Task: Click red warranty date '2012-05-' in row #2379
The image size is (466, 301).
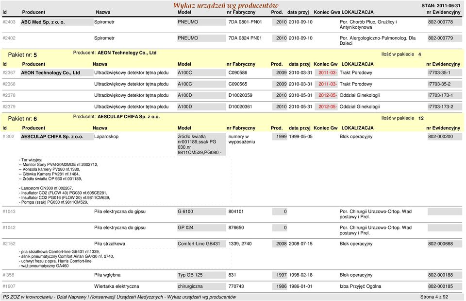Action: (326, 106)
